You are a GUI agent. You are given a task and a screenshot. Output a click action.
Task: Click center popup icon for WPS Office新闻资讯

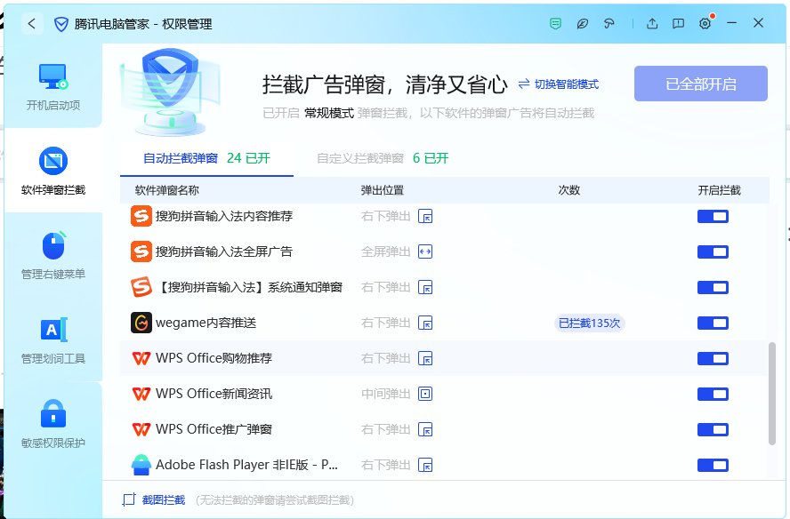pos(425,394)
